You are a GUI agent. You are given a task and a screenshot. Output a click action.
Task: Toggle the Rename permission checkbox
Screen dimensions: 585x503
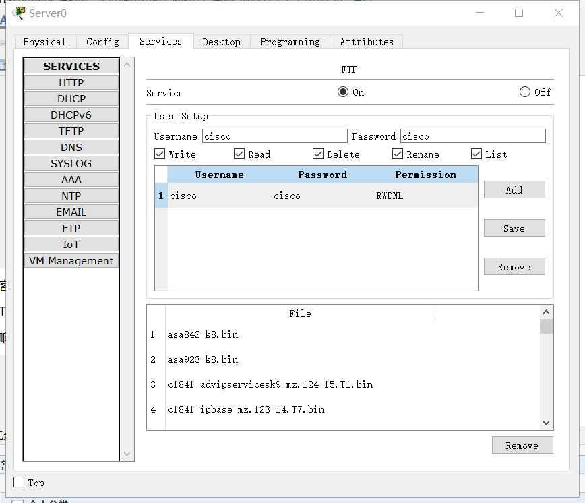(x=398, y=154)
